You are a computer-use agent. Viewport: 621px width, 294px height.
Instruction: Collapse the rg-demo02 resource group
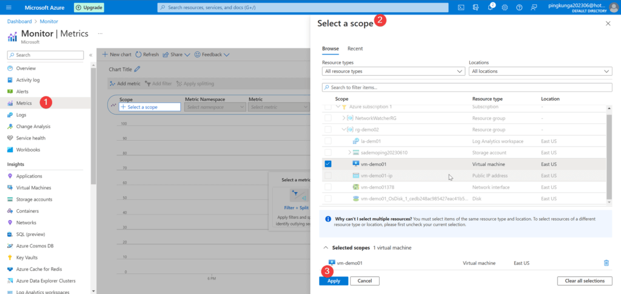(x=344, y=129)
